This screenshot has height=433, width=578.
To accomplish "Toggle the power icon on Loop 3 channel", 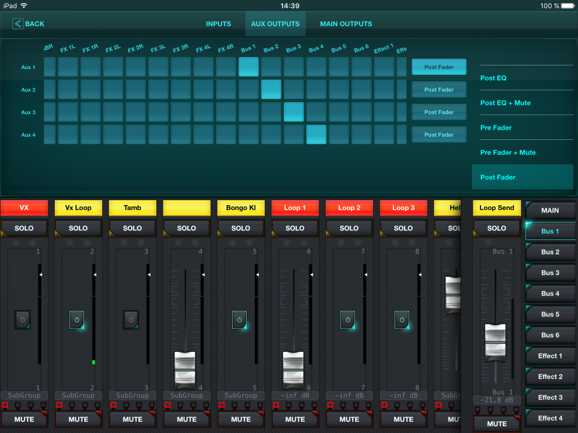I will [x=402, y=320].
